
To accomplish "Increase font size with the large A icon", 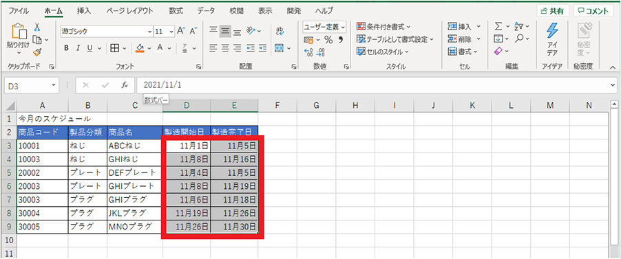I will [x=181, y=31].
